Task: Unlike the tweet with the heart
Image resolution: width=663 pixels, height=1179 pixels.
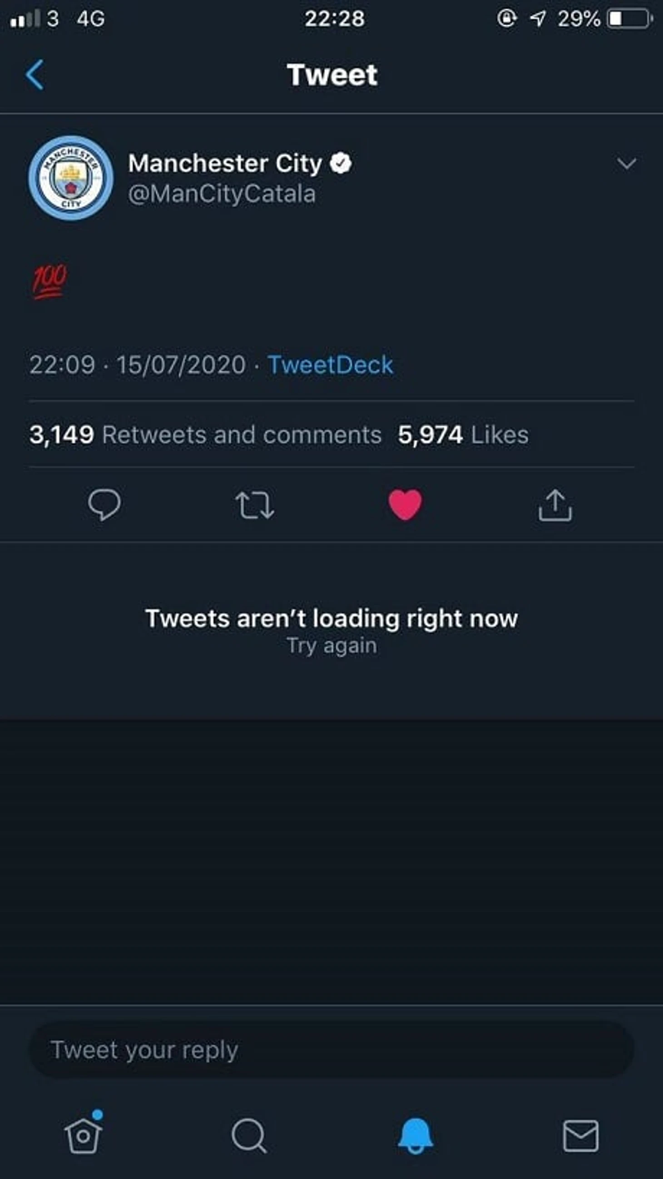Action: tap(405, 505)
